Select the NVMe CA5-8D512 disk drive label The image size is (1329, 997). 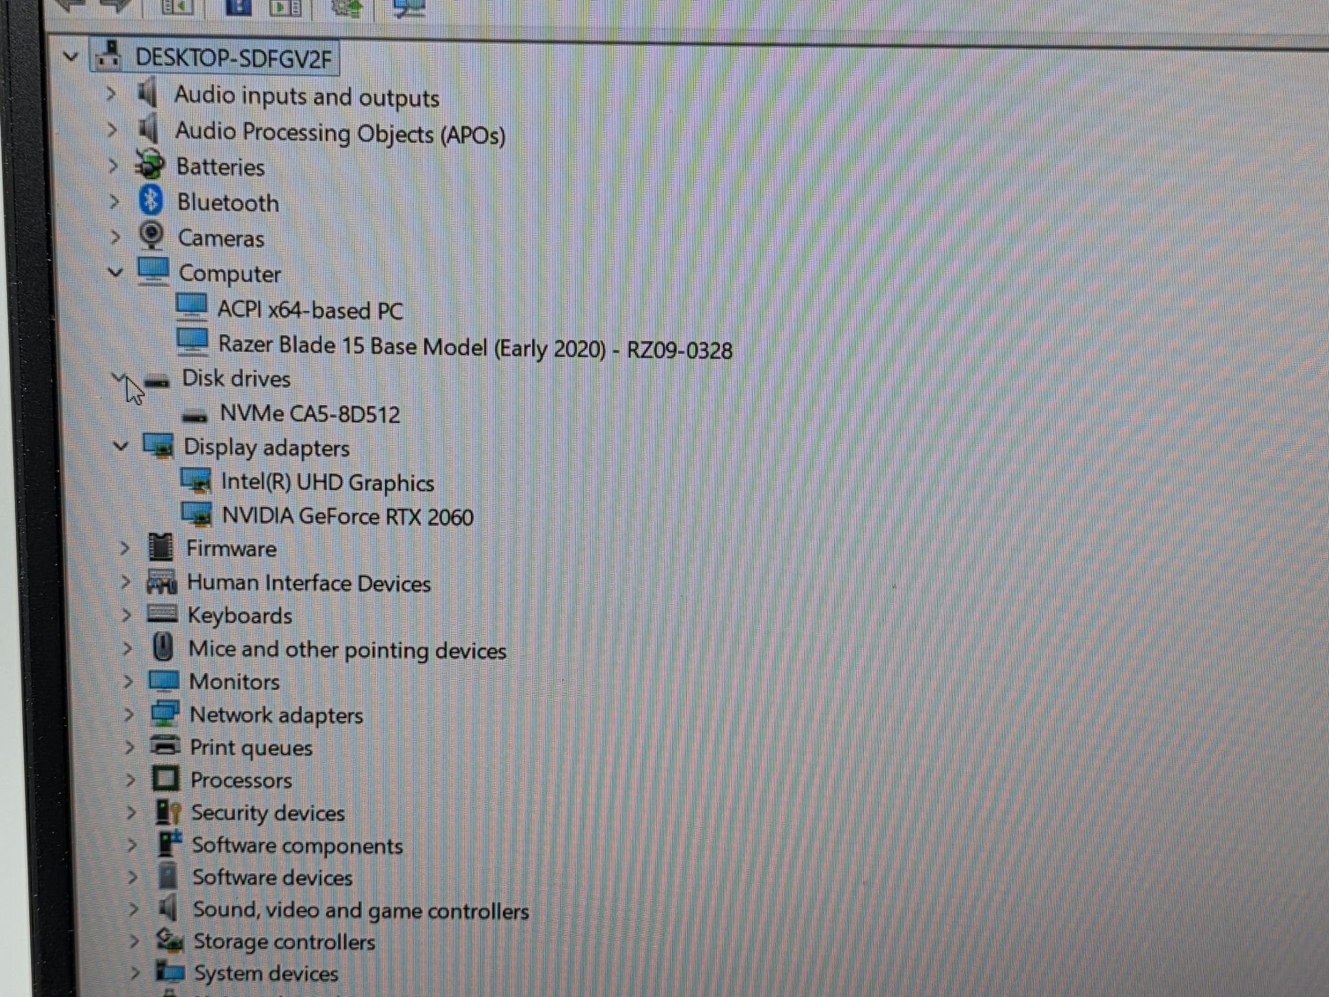pos(310,413)
